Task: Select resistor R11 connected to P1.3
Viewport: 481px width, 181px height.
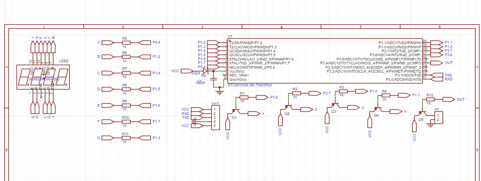Action: coord(125,138)
